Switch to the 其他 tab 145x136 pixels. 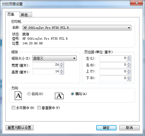[26, 15]
